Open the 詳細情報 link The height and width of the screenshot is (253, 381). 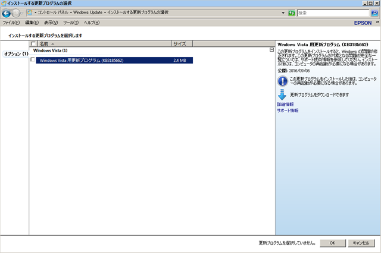pos(285,104)
